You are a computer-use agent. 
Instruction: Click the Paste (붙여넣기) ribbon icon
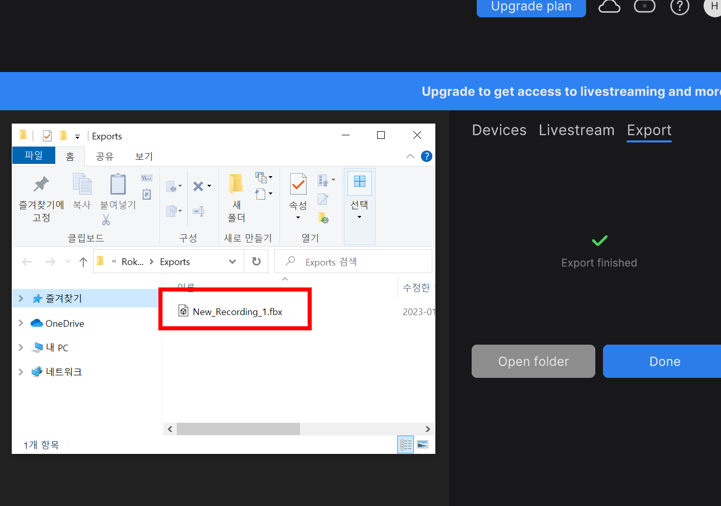(x=118, y=184)
